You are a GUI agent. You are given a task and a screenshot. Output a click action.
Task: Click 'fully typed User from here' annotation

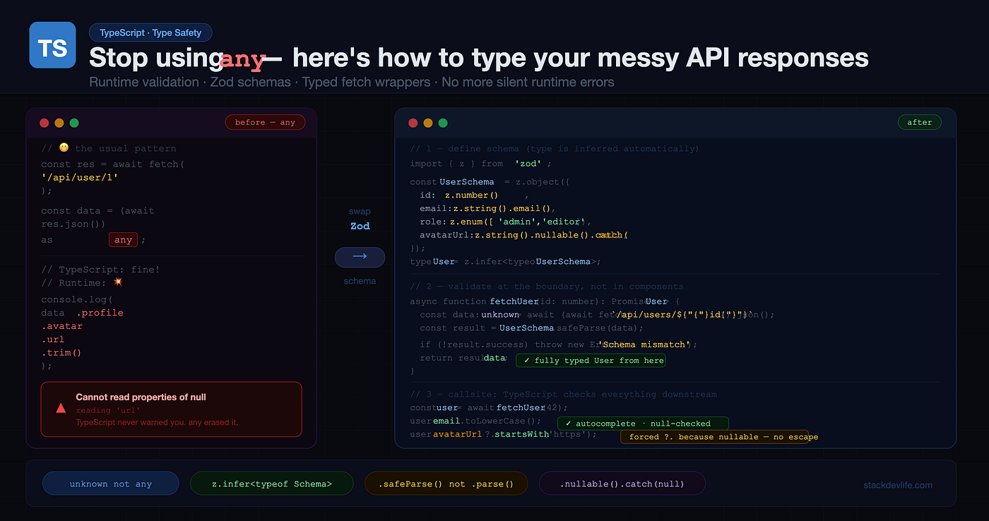tap(591, 360)
